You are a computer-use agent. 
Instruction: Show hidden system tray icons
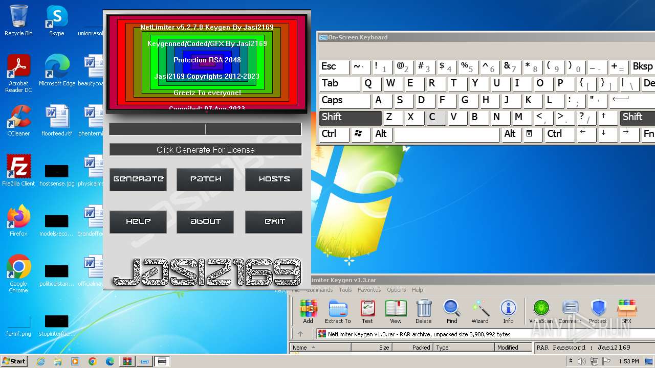point(571,361)
